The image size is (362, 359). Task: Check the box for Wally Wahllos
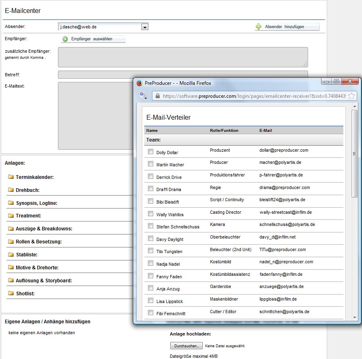(150, 213)
